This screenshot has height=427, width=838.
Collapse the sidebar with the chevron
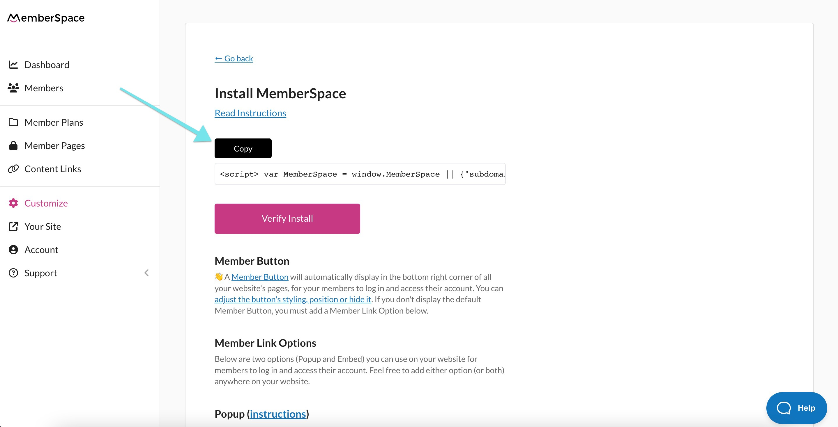tap(146, 273)
